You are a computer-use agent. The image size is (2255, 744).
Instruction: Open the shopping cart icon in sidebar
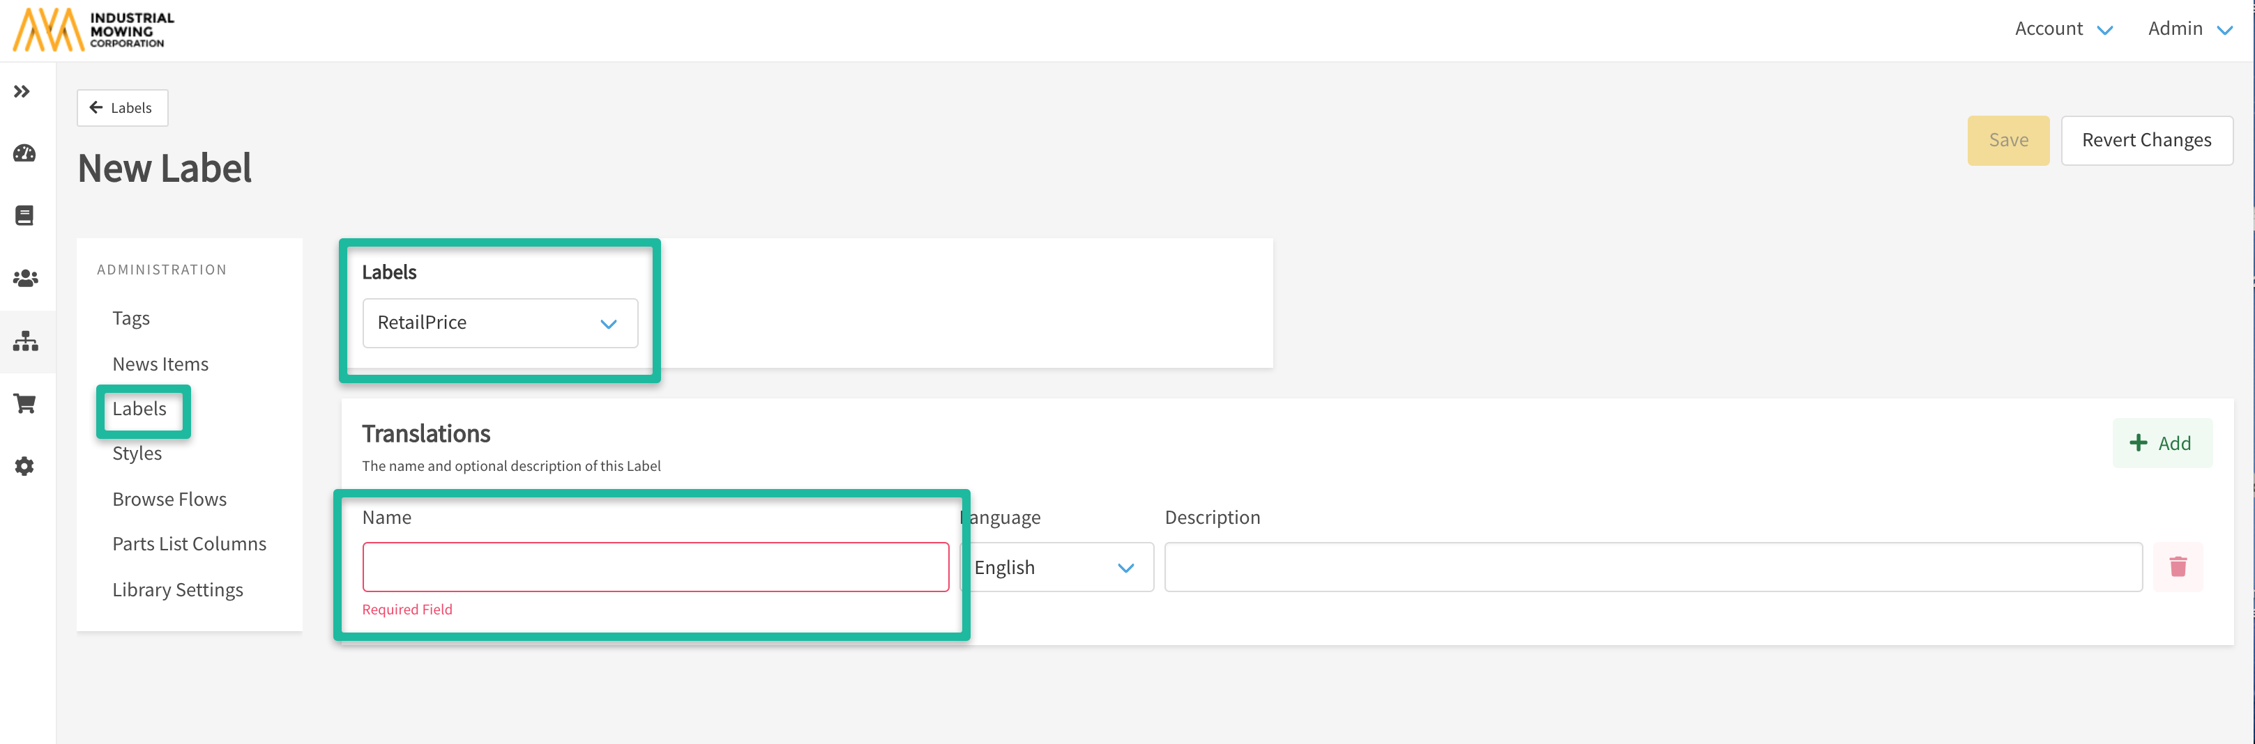coord(24,404)
